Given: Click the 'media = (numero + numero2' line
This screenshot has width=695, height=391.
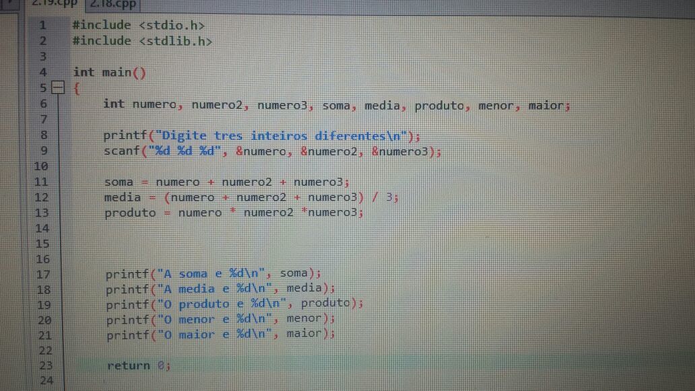Looking at the screenshot, I should [251, 197].
